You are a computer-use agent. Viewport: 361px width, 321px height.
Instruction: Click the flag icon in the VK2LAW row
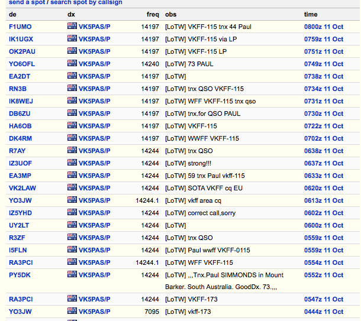[x=72, y=187]
